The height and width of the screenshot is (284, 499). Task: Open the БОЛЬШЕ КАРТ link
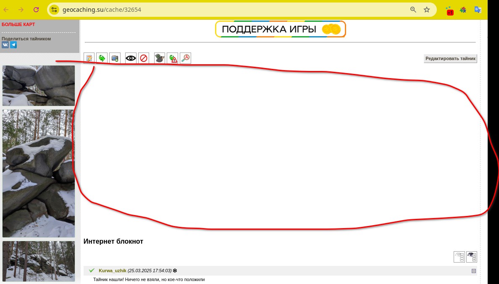[x=18, y=24]
